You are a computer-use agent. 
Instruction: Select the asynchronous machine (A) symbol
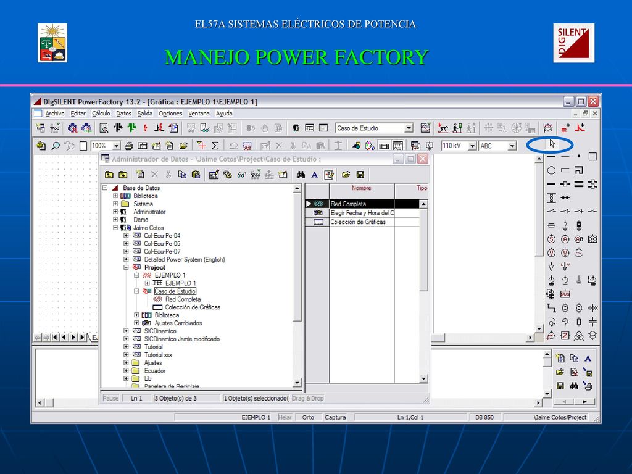coord(565,239)
